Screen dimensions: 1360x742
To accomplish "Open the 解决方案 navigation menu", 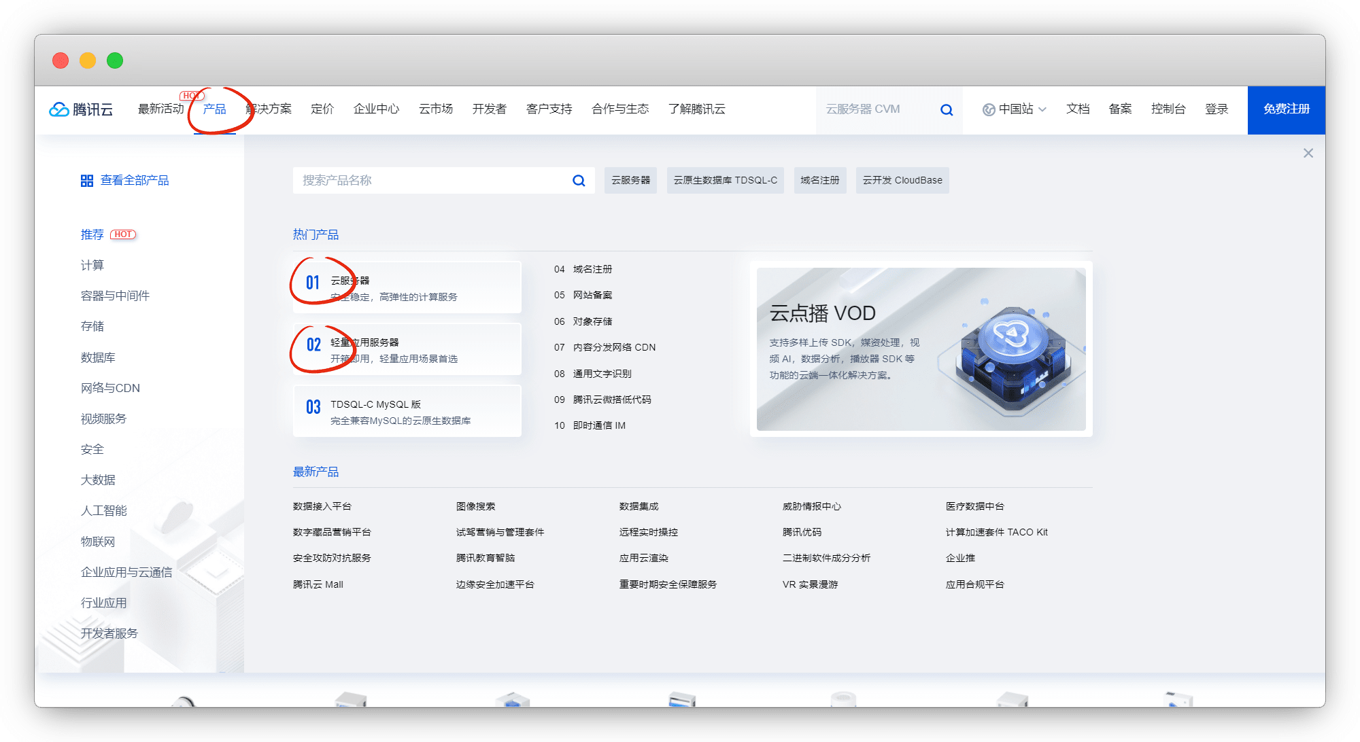I will [269, 109].
